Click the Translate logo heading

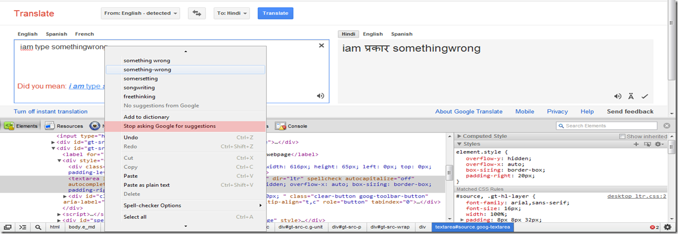(34, 13)
